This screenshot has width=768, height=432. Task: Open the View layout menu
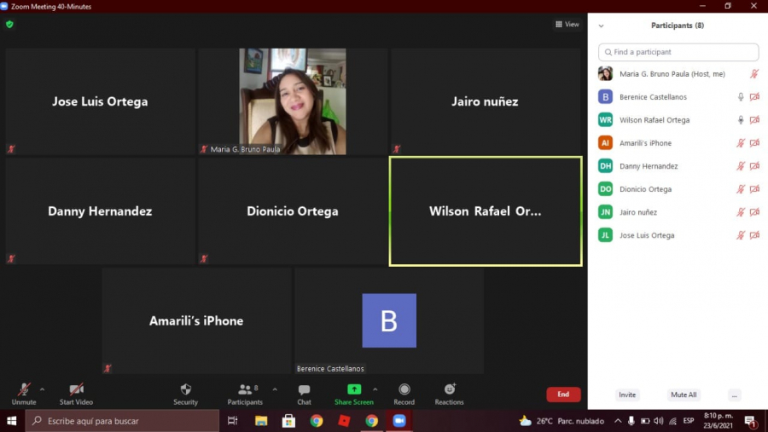(x=567, y=25)
